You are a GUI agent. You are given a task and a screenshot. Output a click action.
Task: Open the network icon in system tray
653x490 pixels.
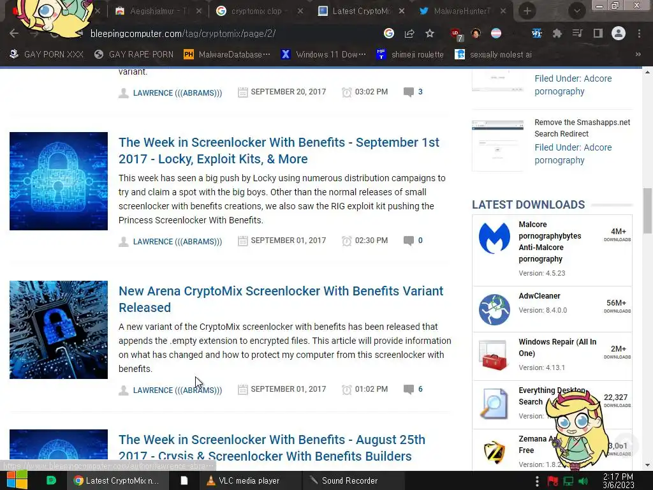[x=568, y=481]
